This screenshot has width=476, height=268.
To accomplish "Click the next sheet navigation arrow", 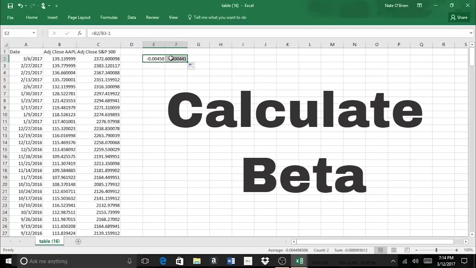I will pos(20,242).
